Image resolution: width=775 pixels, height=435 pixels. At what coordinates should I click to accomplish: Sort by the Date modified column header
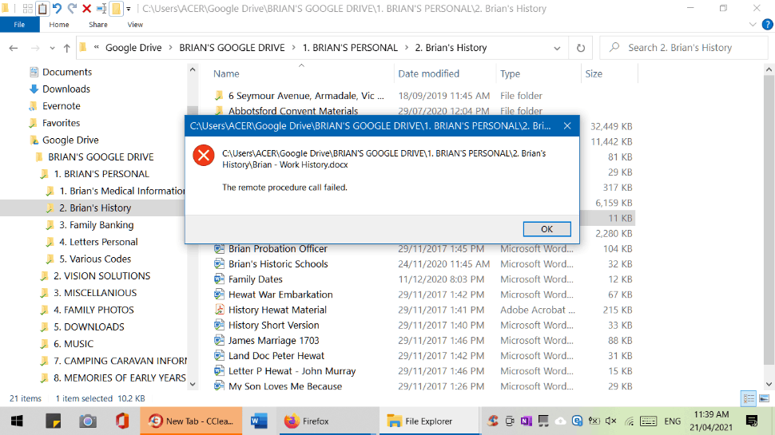click(428, 73)
